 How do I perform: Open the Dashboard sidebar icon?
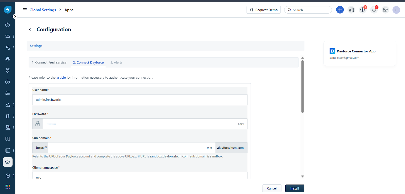(x=8, y=25)
